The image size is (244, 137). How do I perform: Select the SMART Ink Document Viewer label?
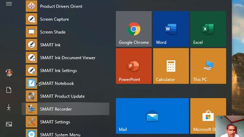pyautogui.click(x=68, y=58)
